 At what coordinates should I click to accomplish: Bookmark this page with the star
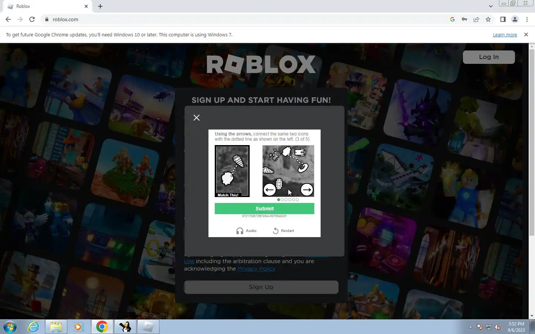tap(488, 19)
